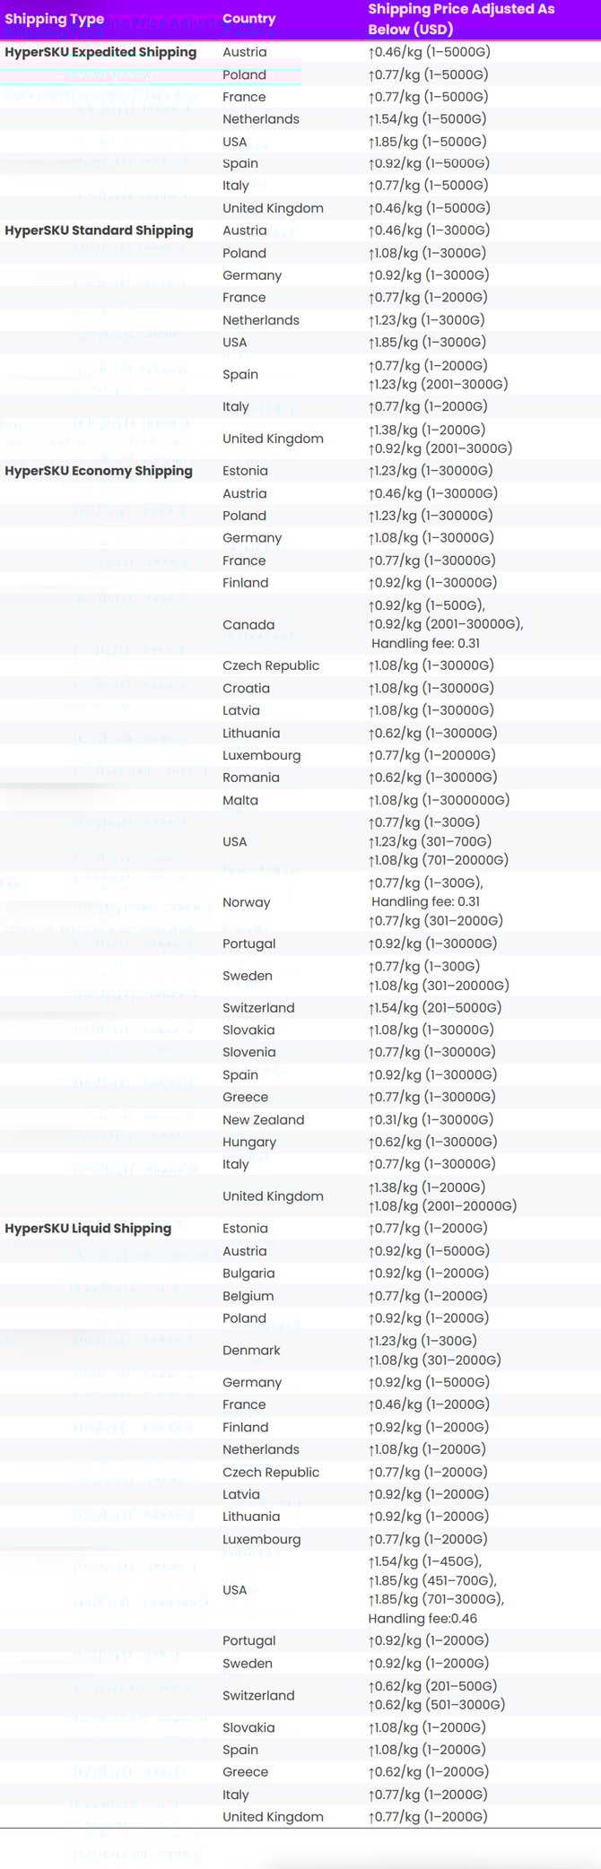Click the Canada country cell
Image resolution: width=601 pixels, height=1869 pixels.
248,625
